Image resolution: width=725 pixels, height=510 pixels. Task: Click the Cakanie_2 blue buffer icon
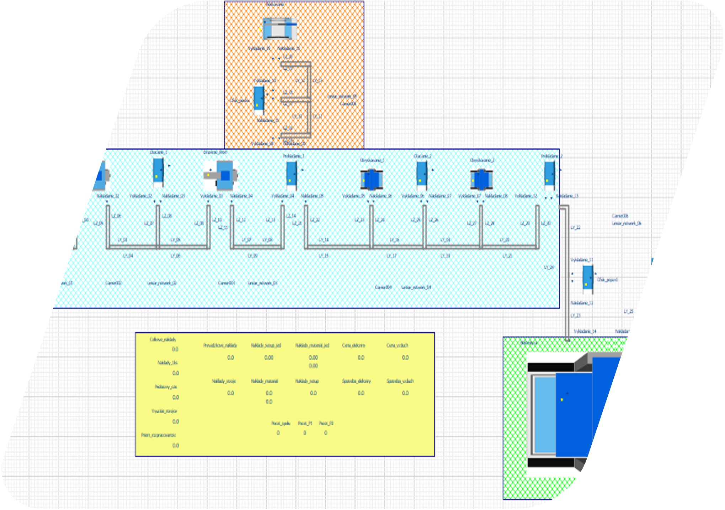[422, 174]
